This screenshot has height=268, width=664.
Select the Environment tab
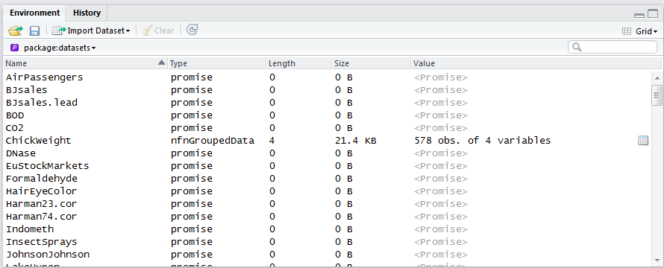(x=34, y=13)
